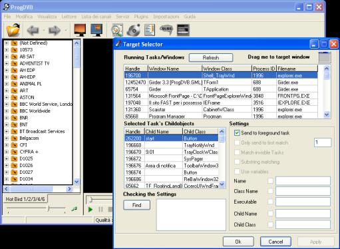
Task: Check the Child Class field checkbox
Action: (x=270, y=224)
